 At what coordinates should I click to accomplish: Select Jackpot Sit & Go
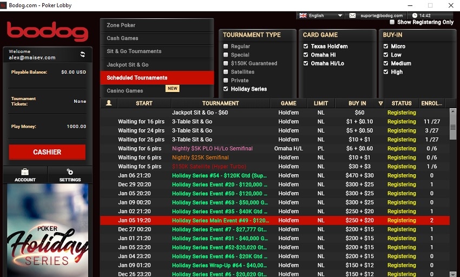point(157,64)
